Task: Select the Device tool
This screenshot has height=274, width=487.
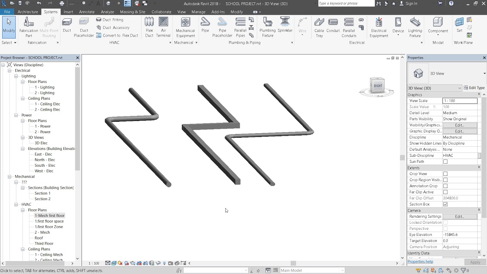Action: click(398, 27)
